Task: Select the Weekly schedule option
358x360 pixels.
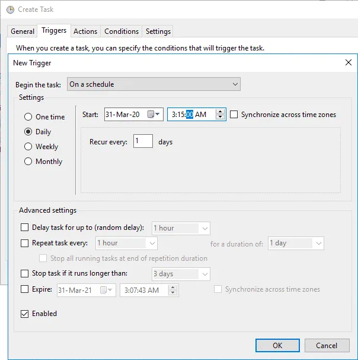Action: [28, 147]
